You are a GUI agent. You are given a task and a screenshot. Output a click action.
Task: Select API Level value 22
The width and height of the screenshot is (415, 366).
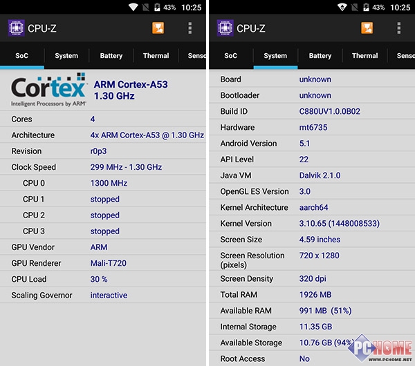coord(304,160)
